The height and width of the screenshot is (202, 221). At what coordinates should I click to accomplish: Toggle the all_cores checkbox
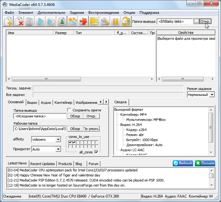click(x=96, y=152)
